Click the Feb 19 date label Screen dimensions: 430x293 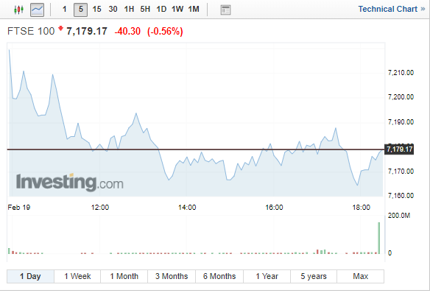[19, 208]
